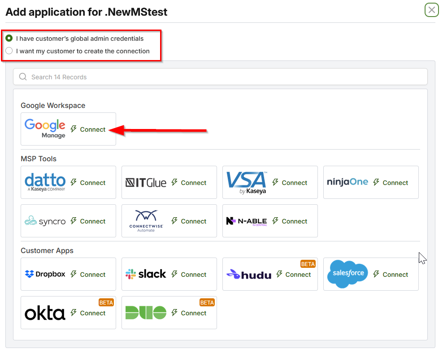Connect the IT Glue application
443x361 pixels.
click(x=189, y=183)
